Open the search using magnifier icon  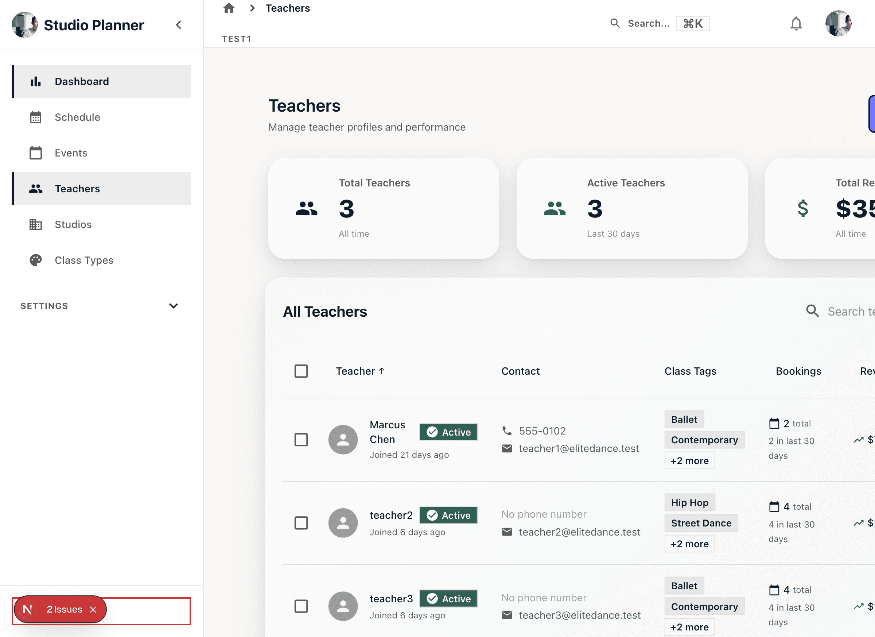click(615, 23)
